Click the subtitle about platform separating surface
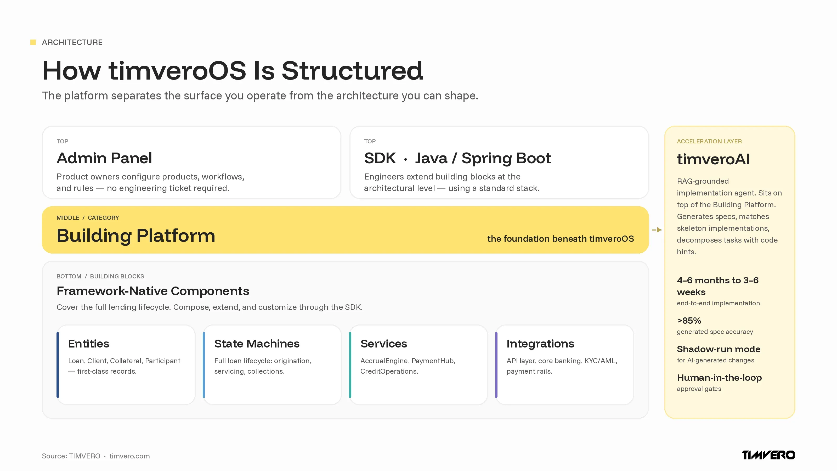Viewport: 837px width, 471px height. (260, 96)
